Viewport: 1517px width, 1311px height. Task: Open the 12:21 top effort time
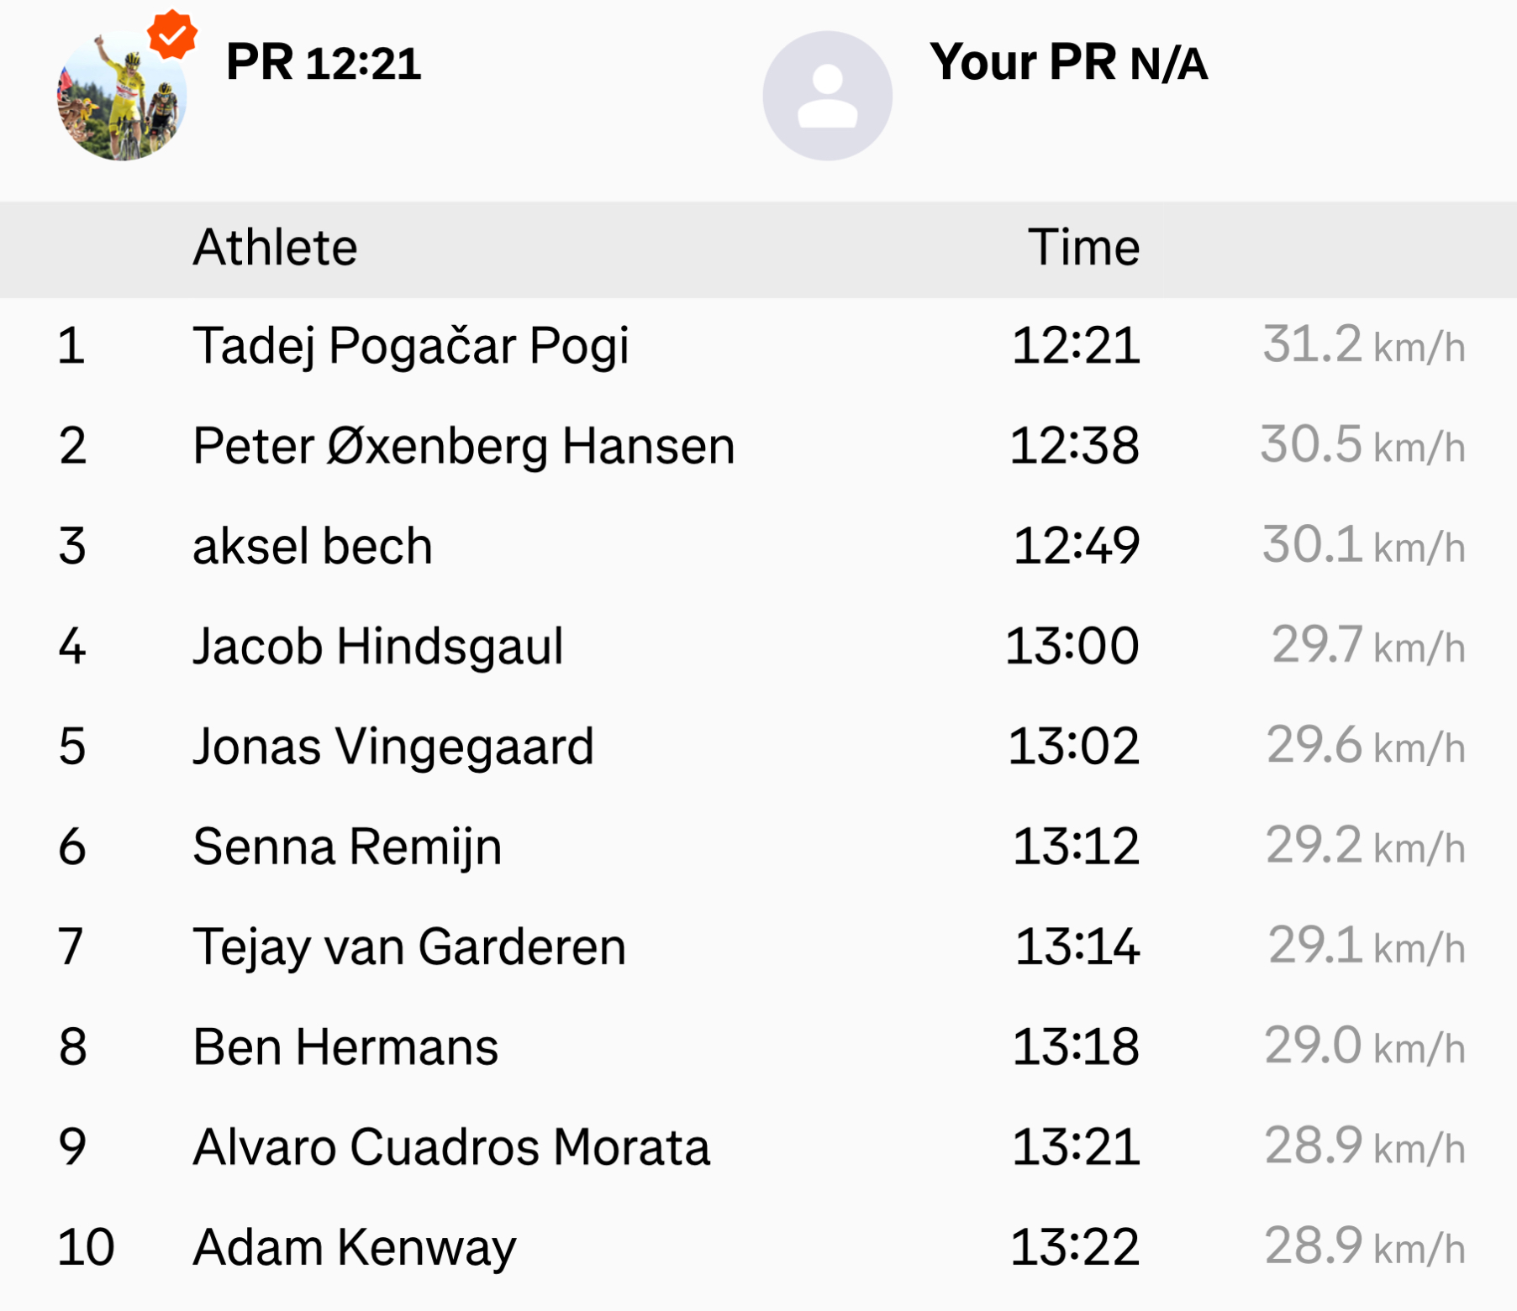click(x=1075, y=345)
